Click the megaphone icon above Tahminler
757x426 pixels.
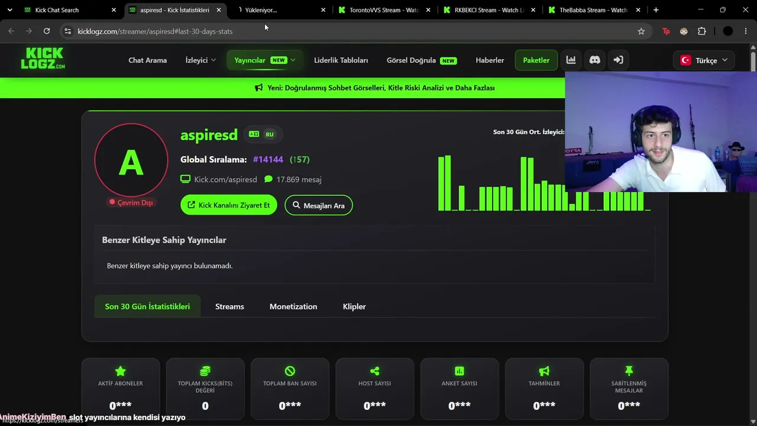pyautogui.click(x=544, y=371)
